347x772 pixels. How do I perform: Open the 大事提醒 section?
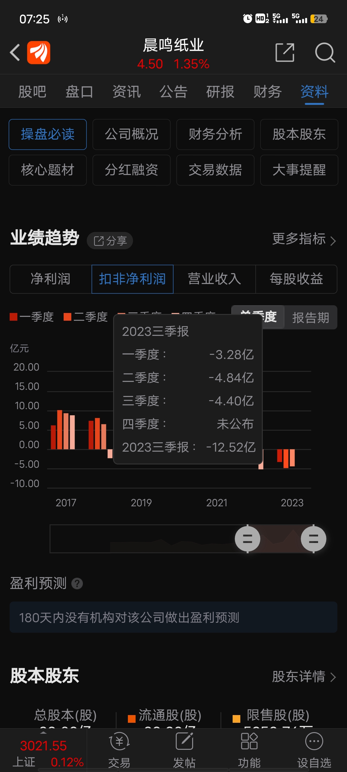(x=299, y=170)
